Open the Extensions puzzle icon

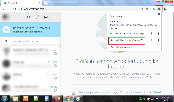159,9
